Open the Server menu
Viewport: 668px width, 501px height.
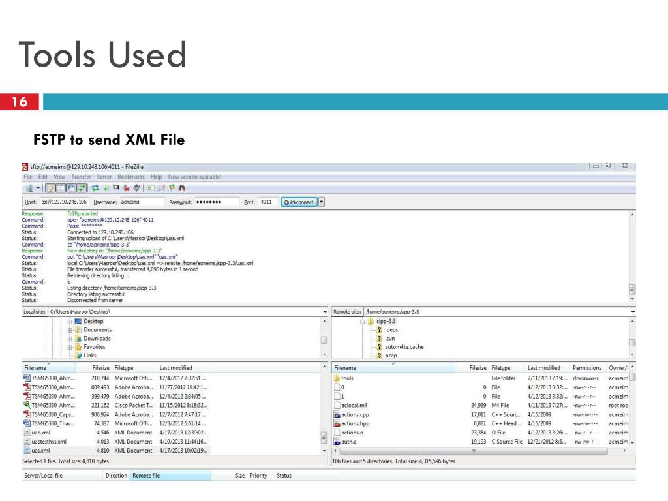(104, 177)
